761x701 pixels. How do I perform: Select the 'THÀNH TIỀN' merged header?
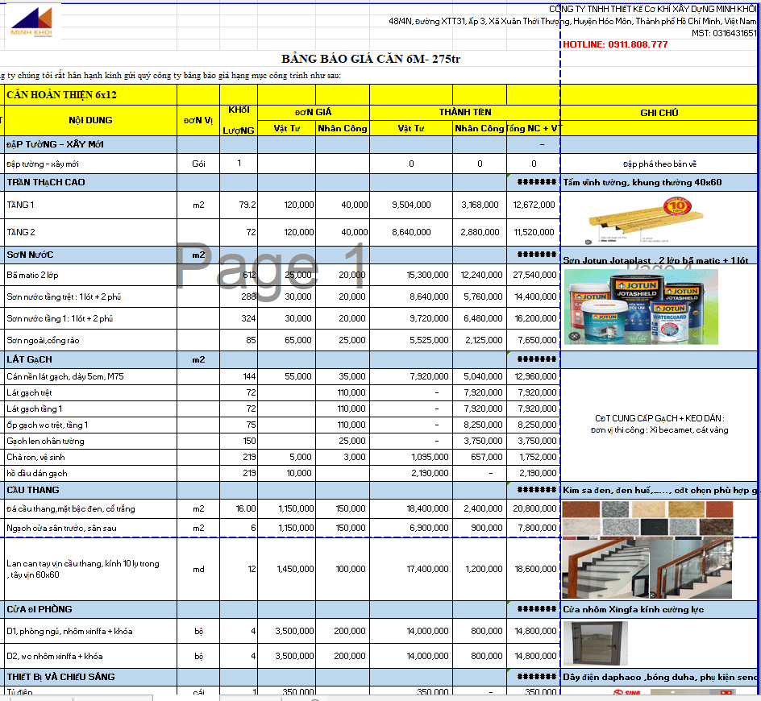point(465,113)
